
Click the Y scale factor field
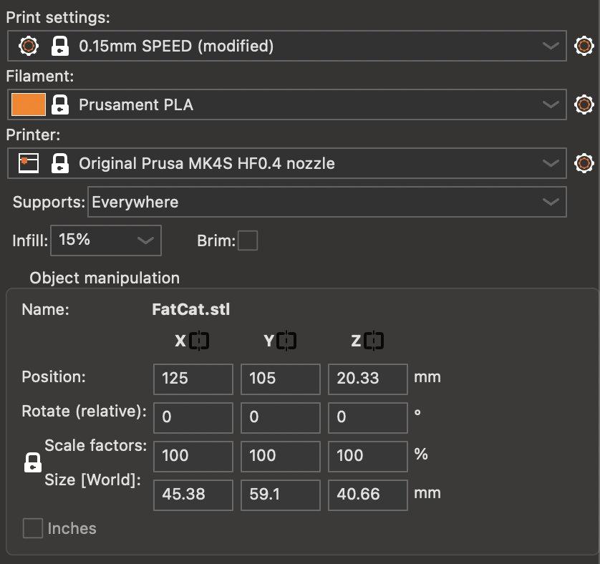click(x=280, y=456)
